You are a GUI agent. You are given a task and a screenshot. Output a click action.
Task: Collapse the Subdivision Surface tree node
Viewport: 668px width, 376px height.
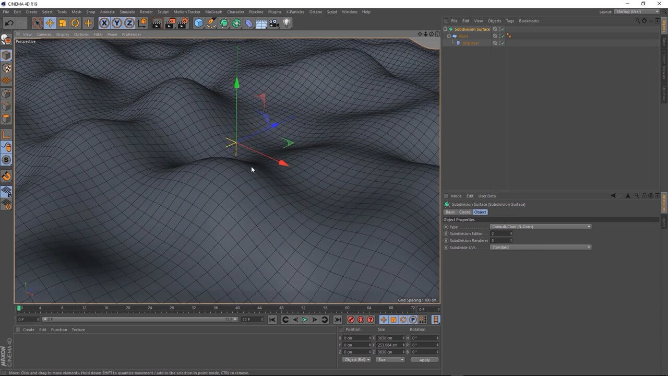445,29
